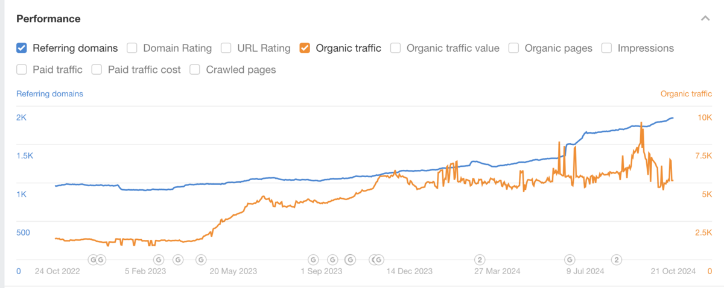This screenshot has width=724, height=288.
Task: Click the "2" marker right of 9 Jul 2024
Action: (x=616, y=260)
